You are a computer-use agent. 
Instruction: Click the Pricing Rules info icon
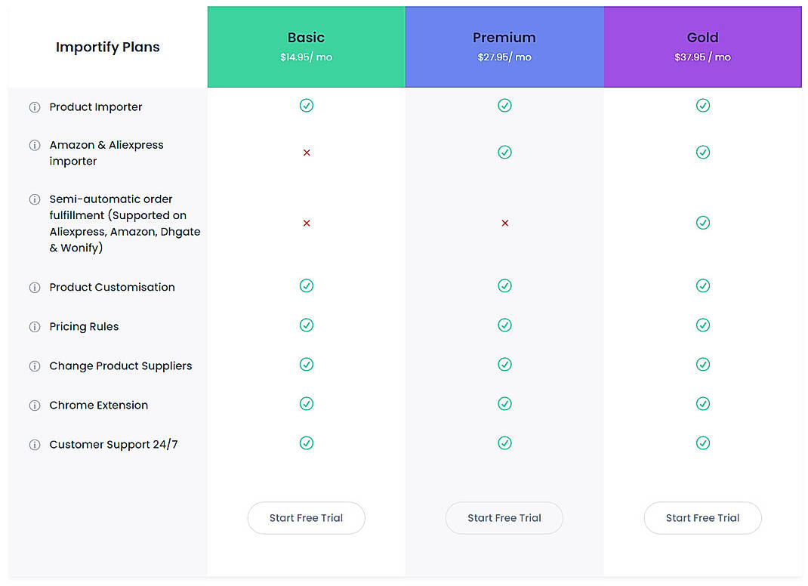click(35, 326)
